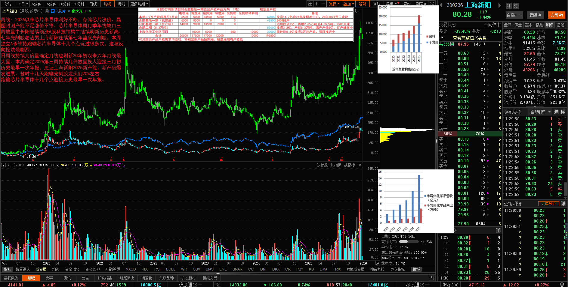Open the 自选 watchlist dropdown
This screenshot has width=568, height=287.
[x=514, y=15]
